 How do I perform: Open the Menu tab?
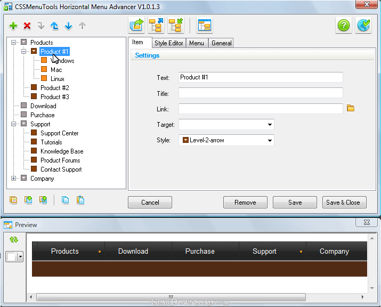coord(197,43)
